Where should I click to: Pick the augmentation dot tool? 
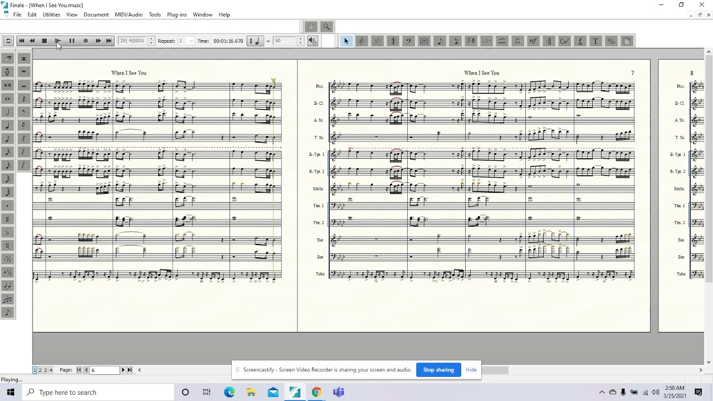(x=8, y=205)
